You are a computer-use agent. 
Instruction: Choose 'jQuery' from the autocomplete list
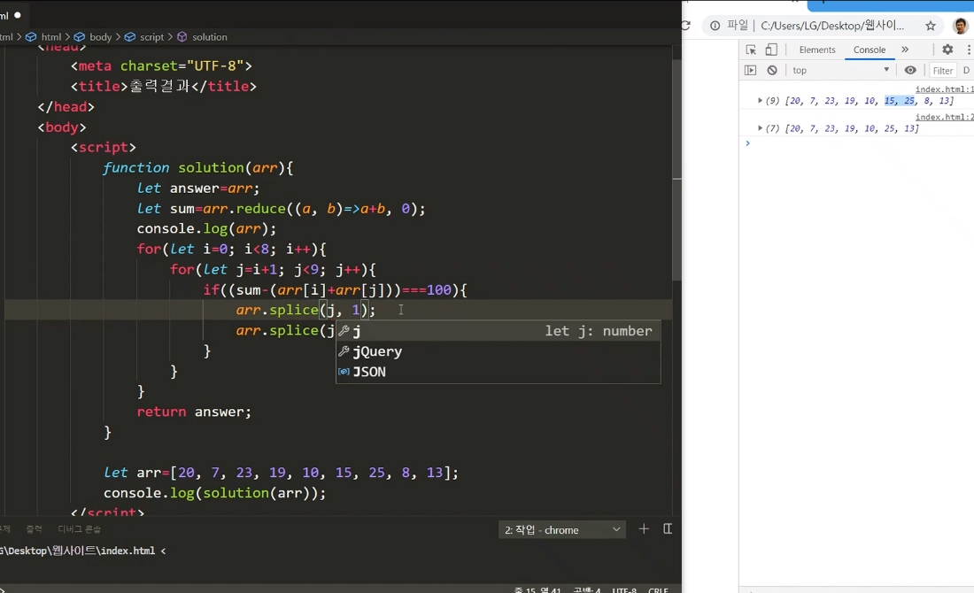coord(499,351)
